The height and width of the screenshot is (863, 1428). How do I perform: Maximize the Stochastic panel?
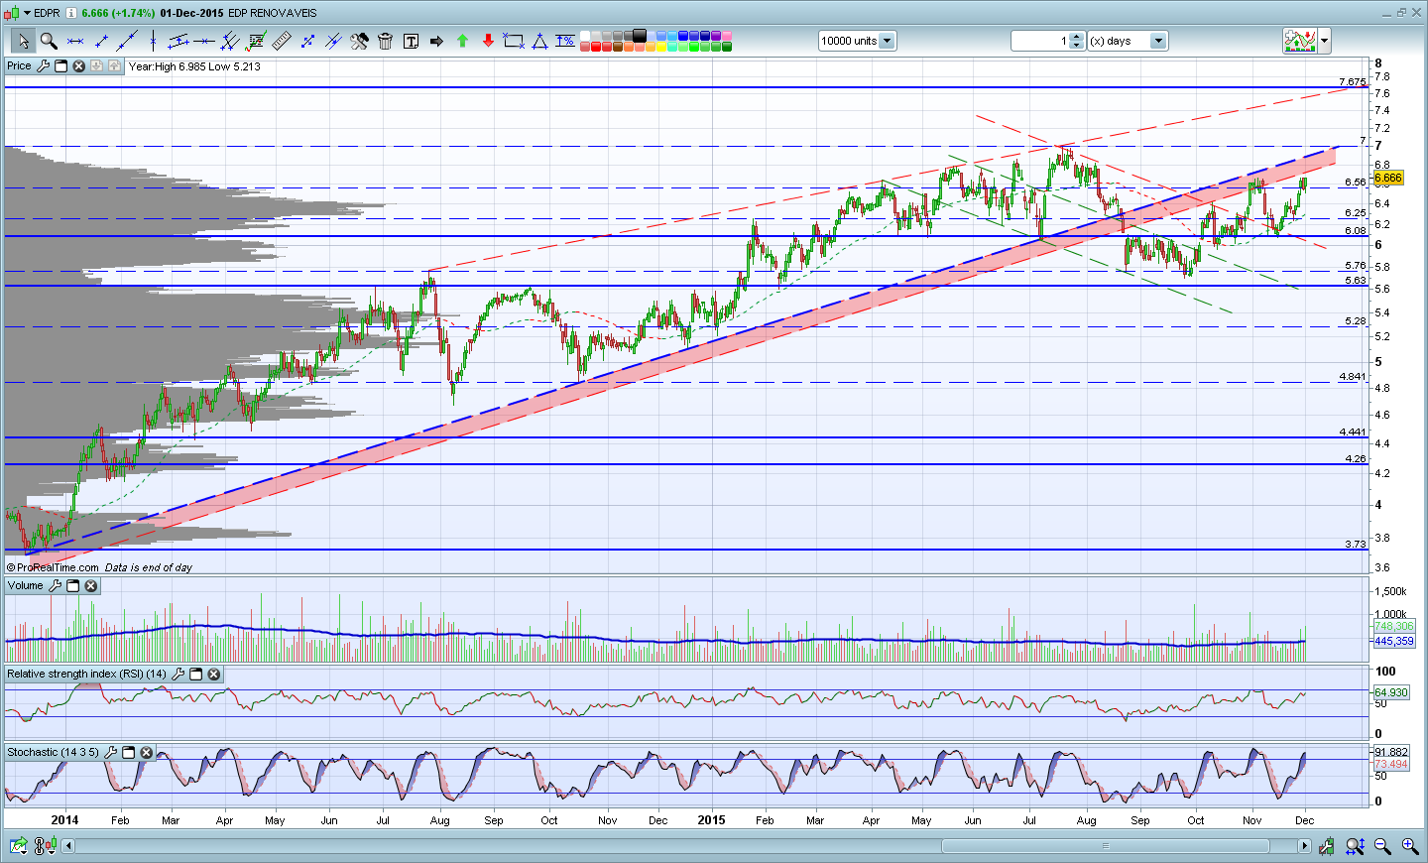pyautogui.click(x=129, y=753)
